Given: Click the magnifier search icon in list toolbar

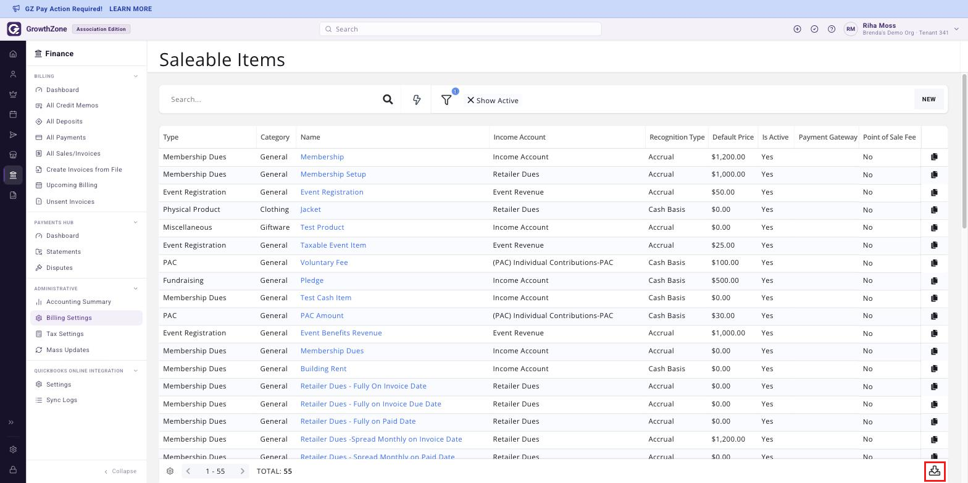Looking at the screenshot, I should [388, 99].
